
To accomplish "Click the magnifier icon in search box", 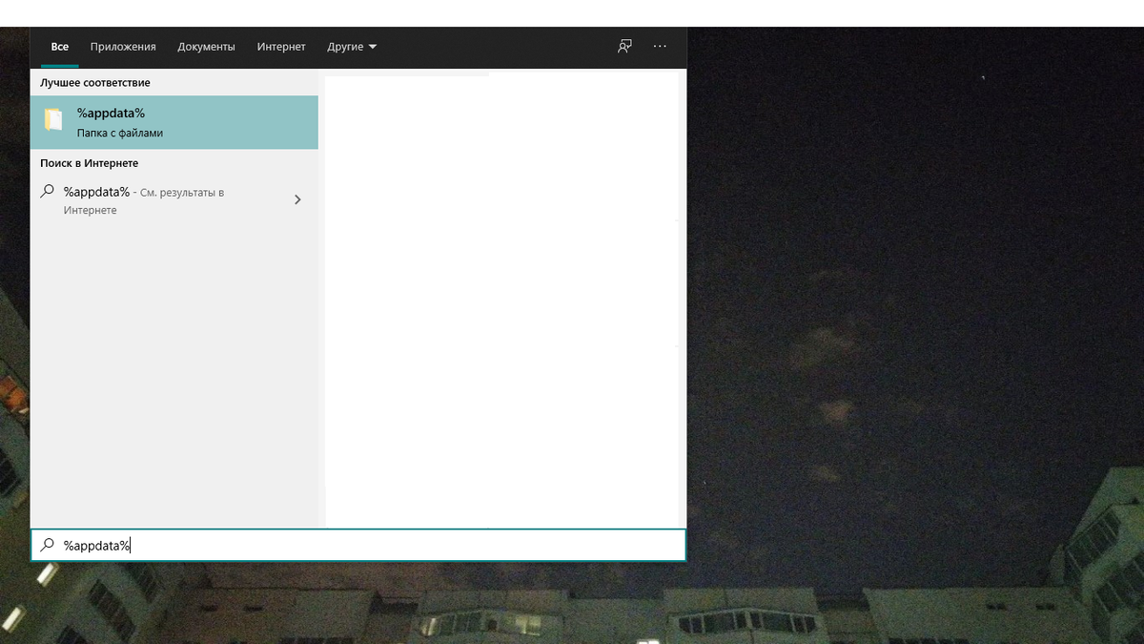I will click(47, 545).
